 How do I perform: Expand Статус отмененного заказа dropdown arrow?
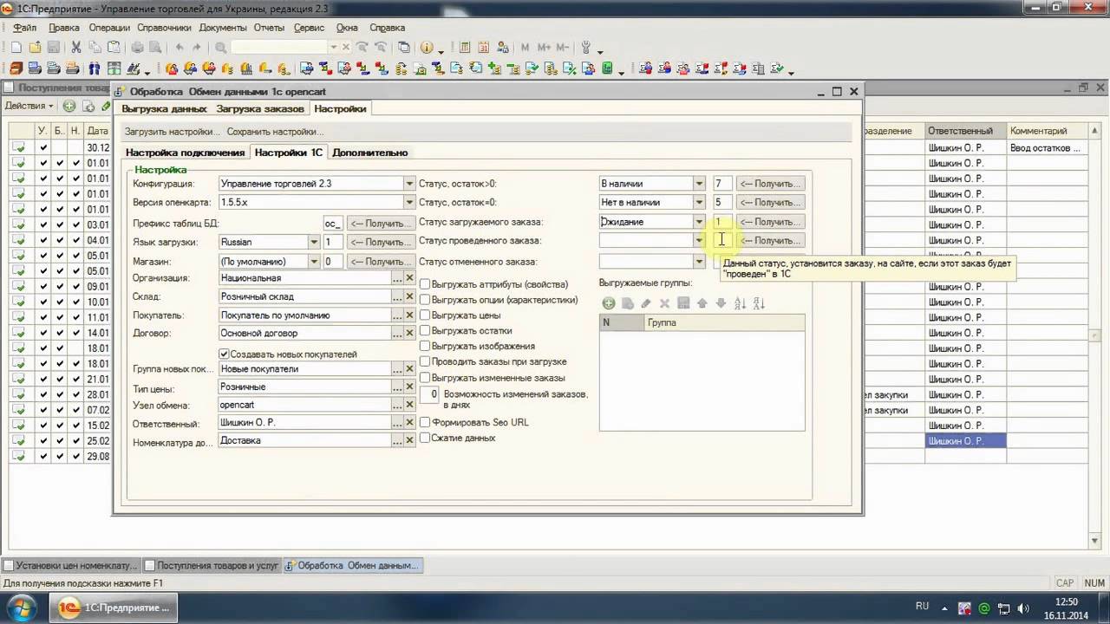[x=699, y=261]
